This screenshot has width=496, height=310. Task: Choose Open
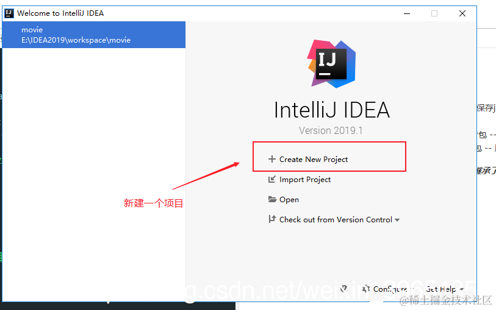(289, 200)
